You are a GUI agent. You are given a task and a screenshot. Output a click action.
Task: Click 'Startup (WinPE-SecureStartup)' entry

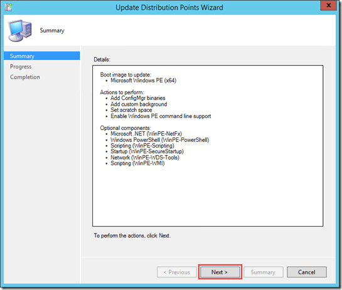[147, 151]
